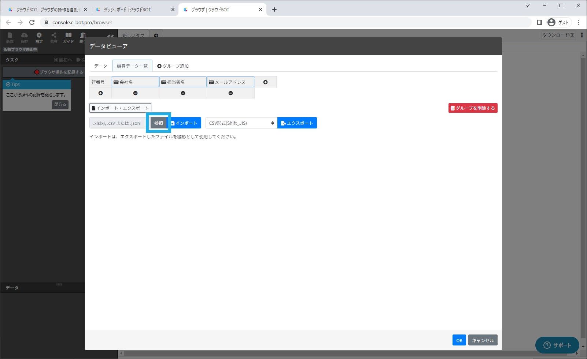Click the red グループを削除する button
587x359 pixels.
point(473,108)
